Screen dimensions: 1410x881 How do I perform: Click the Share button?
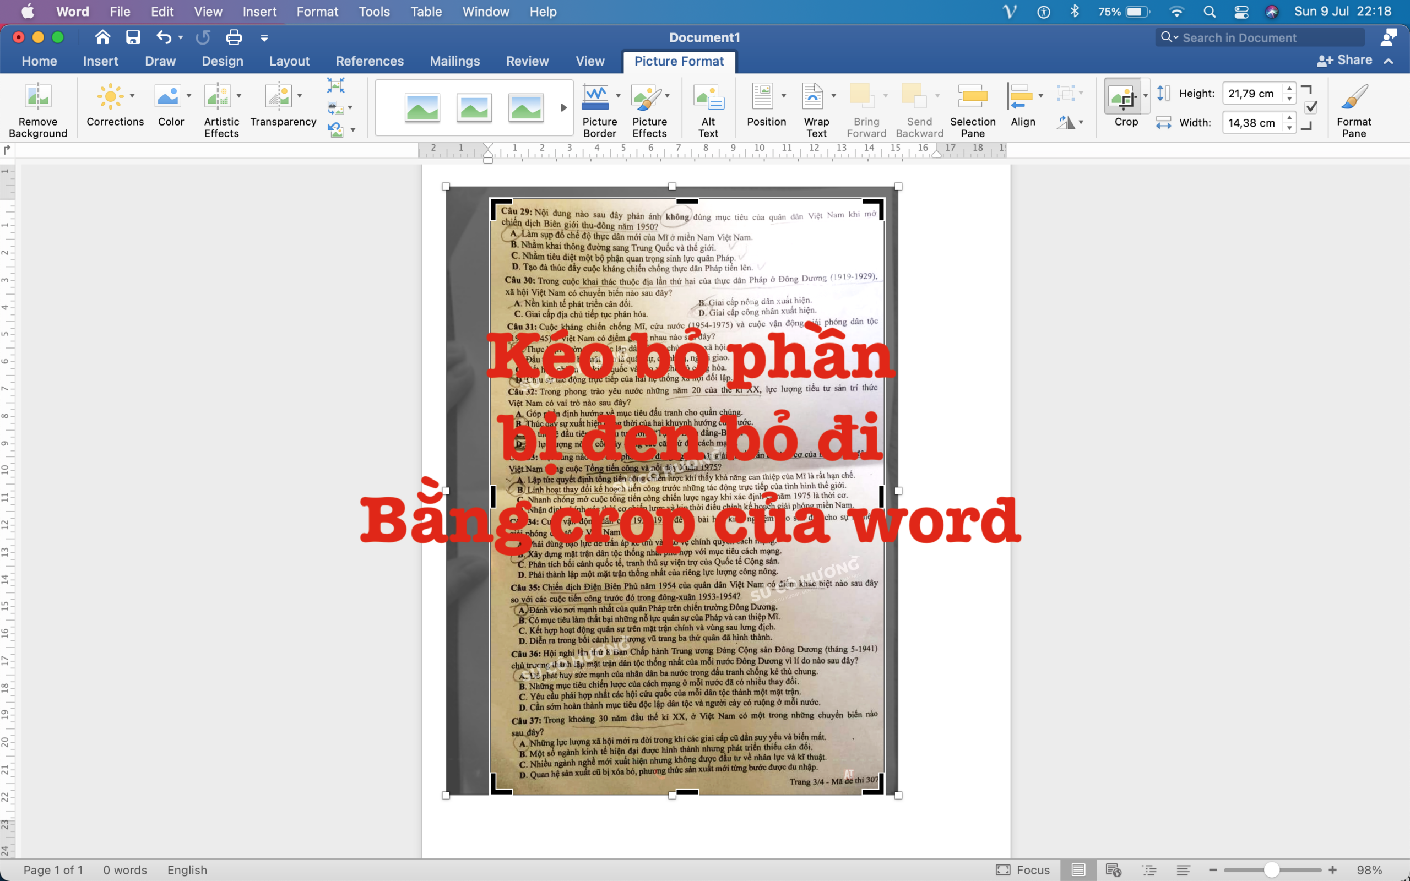point(1345,60)
